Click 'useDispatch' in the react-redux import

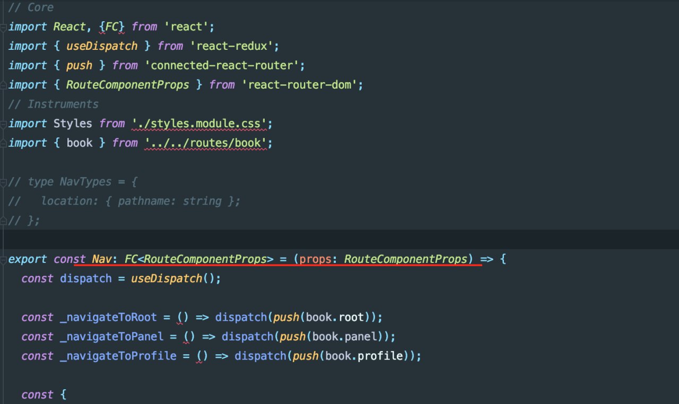(x=102, y=46)
